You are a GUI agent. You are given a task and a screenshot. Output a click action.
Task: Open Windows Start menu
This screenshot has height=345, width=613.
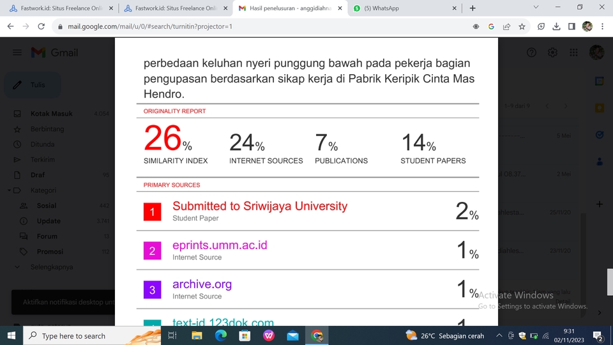pyautogui.click(x=11, y=335)
